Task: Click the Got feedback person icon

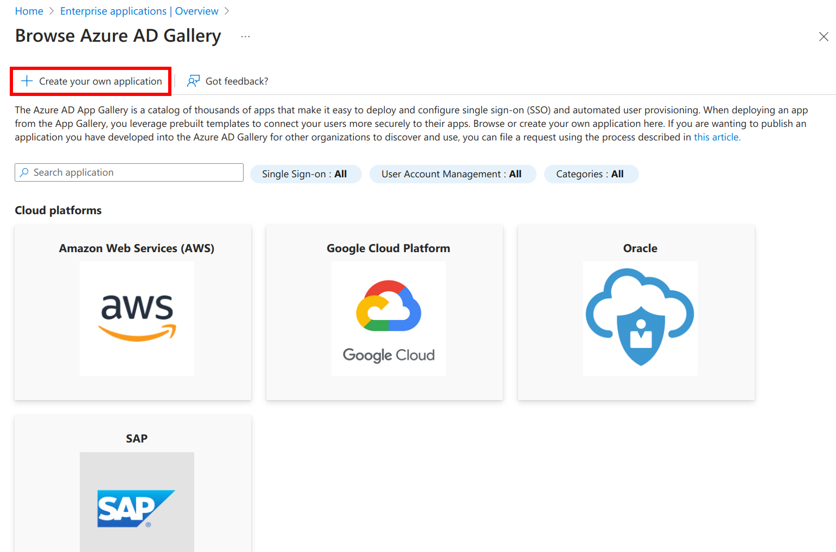Action: pos(193,81)
